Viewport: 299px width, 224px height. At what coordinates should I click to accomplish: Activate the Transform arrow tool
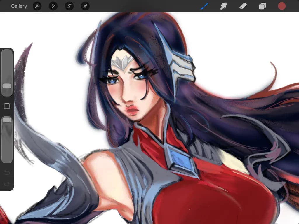[85, 6]
